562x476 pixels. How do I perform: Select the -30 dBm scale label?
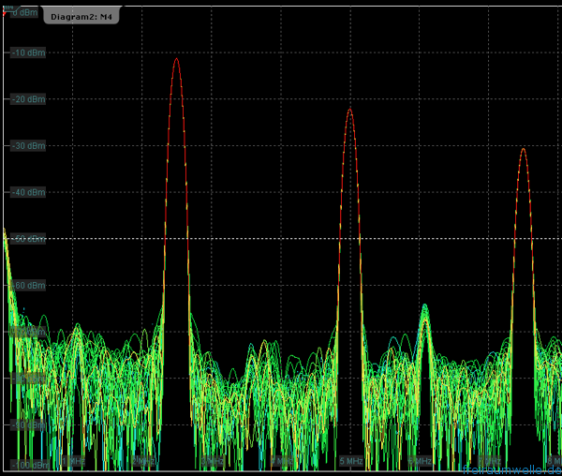tap(26, 146)
